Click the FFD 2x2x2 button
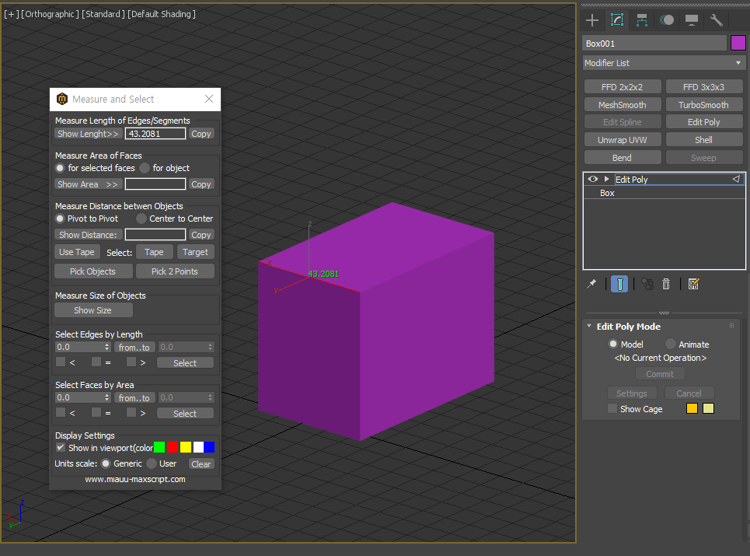The width and height of the screenshot is (750, 556). [623, 87]
